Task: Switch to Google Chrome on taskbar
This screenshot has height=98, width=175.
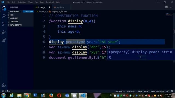Action: [27, 96]
